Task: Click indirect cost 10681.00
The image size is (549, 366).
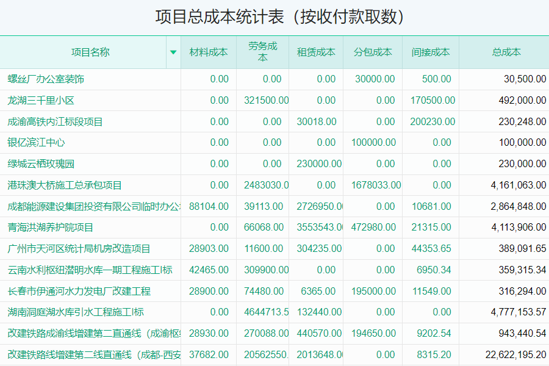Action: 431,207
